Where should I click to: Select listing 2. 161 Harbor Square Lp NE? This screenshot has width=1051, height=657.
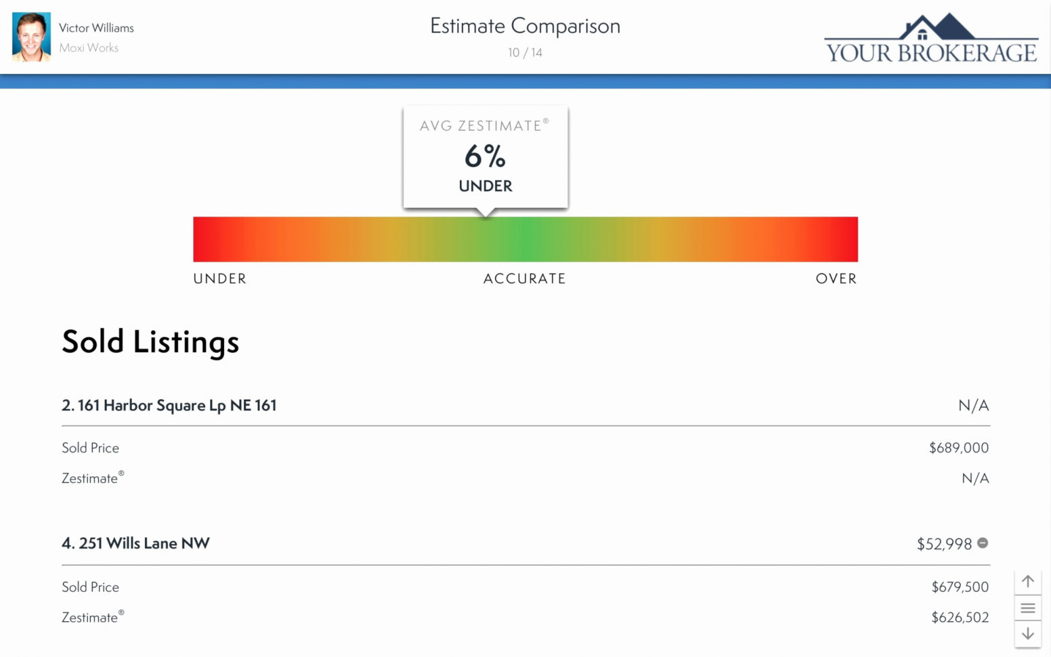coord(169,405)
